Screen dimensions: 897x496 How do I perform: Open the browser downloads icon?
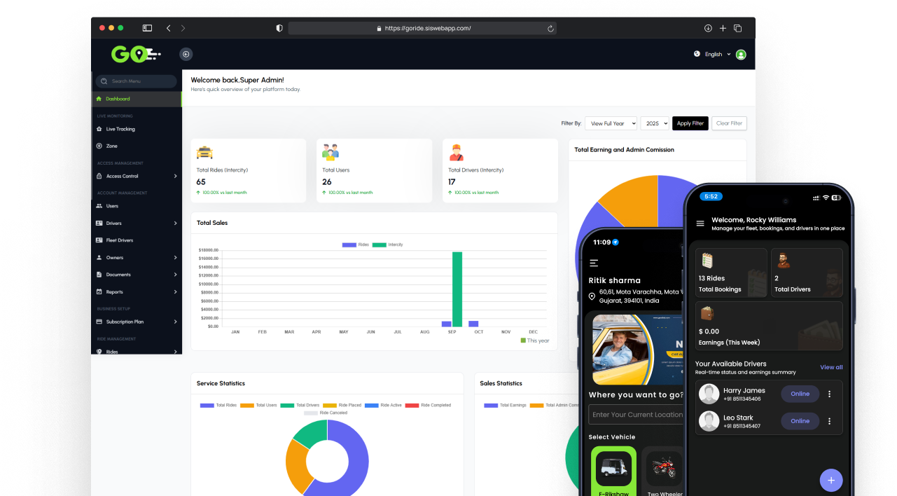[708, 29]
